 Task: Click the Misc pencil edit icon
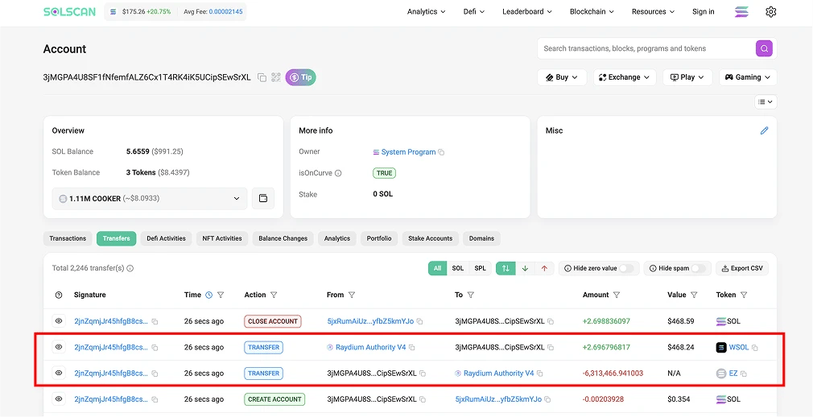[764, 130]
